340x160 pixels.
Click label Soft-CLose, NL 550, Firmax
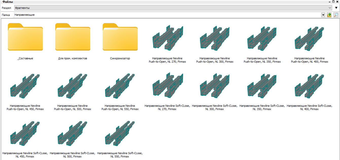120,155
